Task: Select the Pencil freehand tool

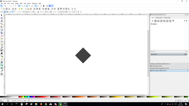Action: pyautogui.click(x=1, y=44)
